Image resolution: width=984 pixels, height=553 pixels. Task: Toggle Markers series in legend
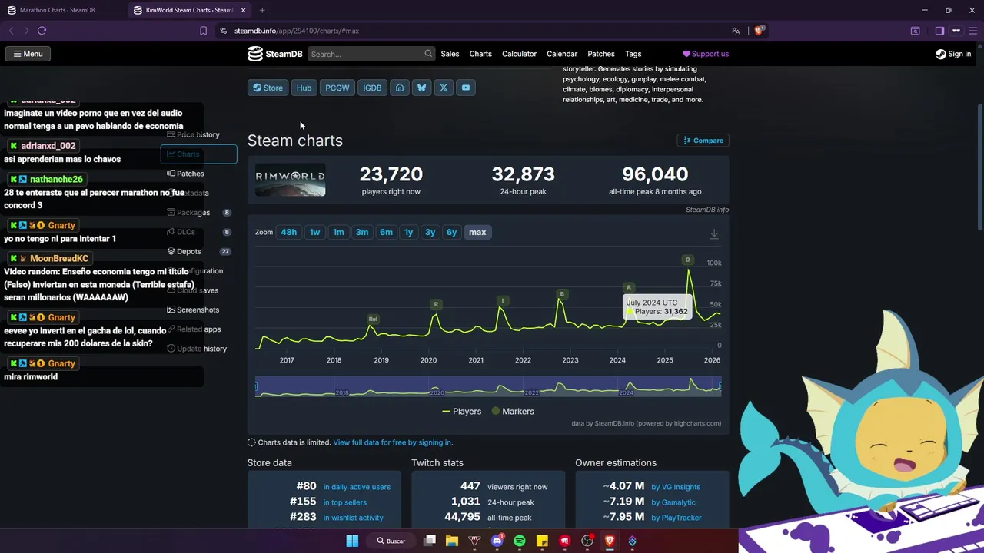512,412
